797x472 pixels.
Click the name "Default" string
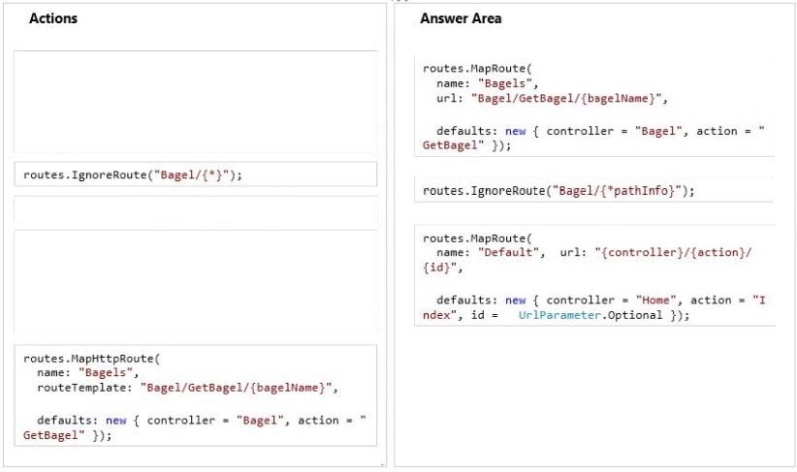coord(508,253)
